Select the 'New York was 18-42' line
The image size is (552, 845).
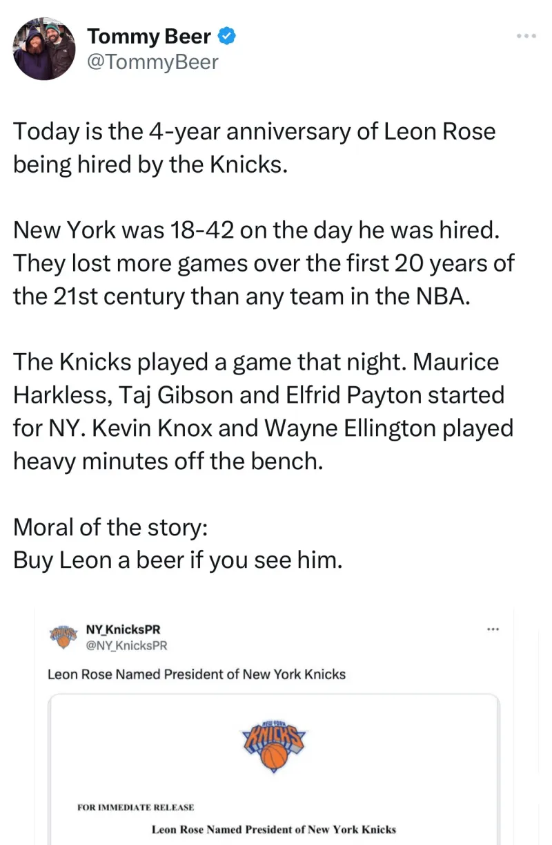[255, 229]
